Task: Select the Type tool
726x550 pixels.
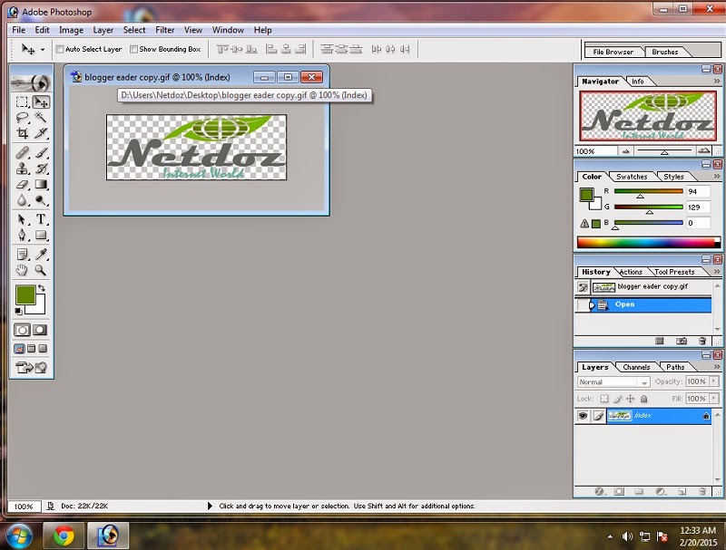Action: tap(41, 219)
